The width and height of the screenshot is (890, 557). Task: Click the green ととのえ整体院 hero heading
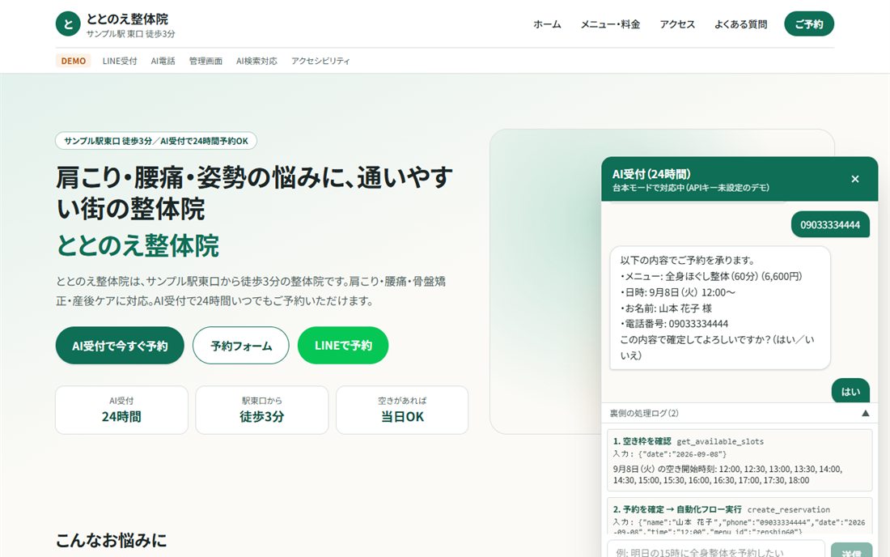pyautogui.click(x=138, y=245)
